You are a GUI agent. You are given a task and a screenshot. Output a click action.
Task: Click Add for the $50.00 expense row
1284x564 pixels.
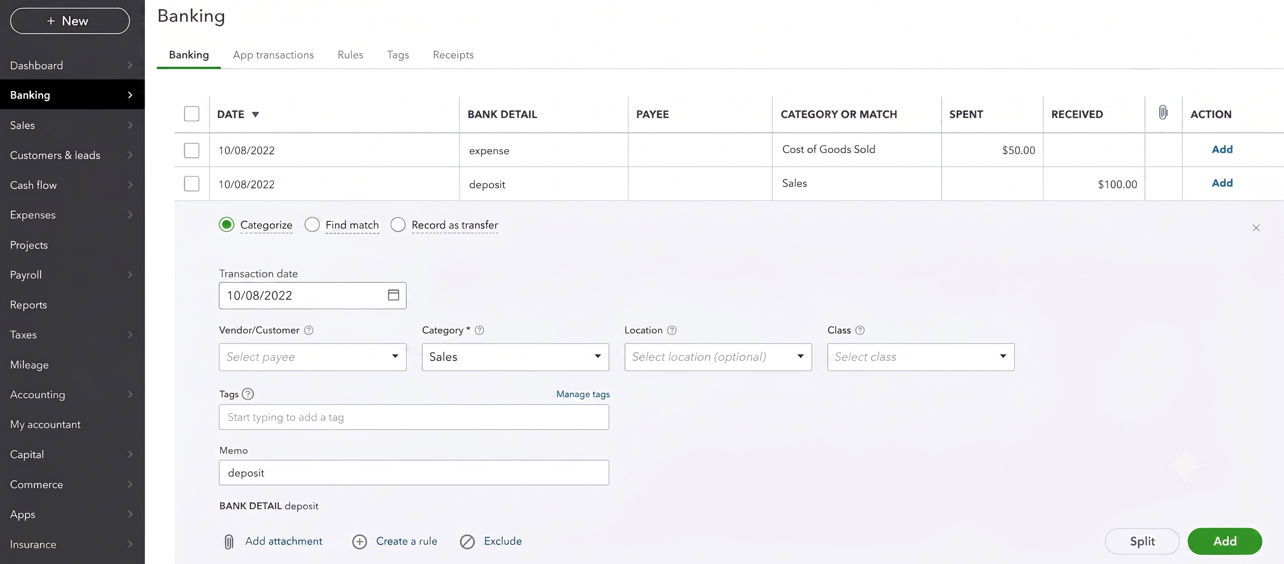tap(1222, 149)
